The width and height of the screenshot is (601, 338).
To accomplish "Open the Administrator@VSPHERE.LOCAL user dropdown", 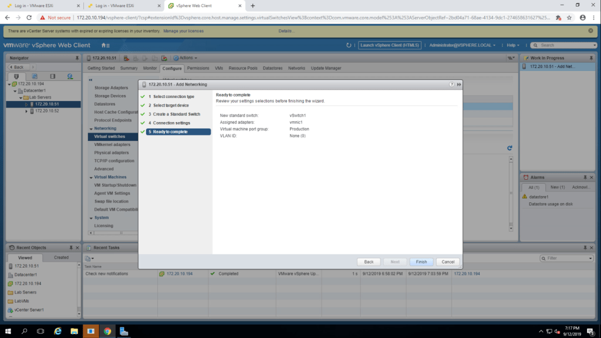I will (462, 45).
